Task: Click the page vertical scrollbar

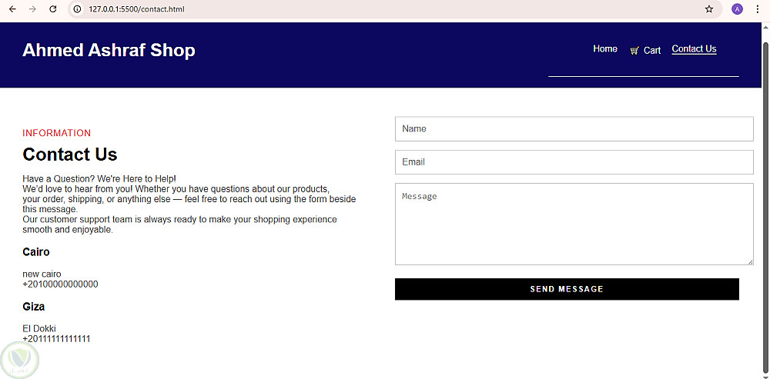Action: 765,192
